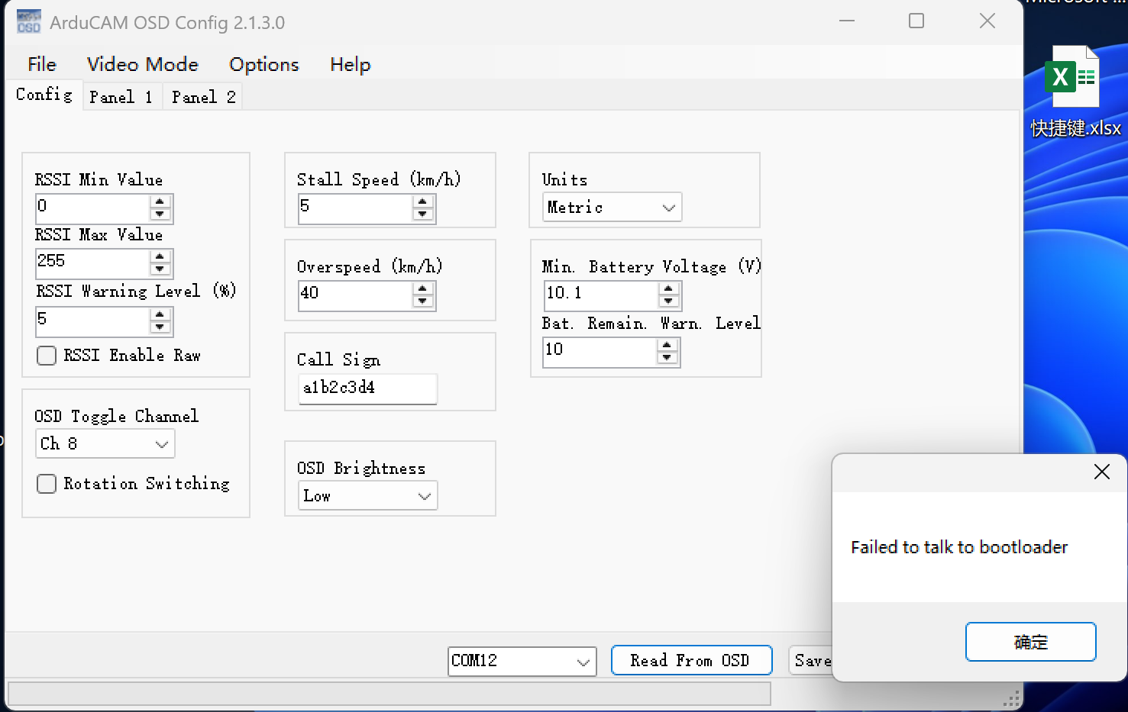This screenshot has width=1128, height=712.
Task: Switch to the Panel 2 tab
Action: [203, 97]
